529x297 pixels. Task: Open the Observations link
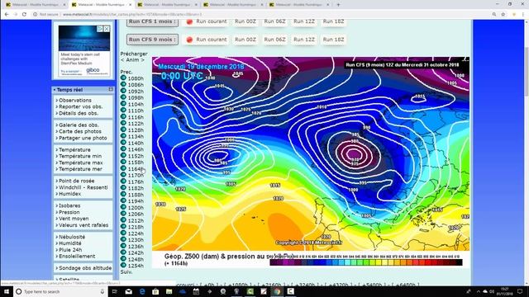[x=75, y=101]
